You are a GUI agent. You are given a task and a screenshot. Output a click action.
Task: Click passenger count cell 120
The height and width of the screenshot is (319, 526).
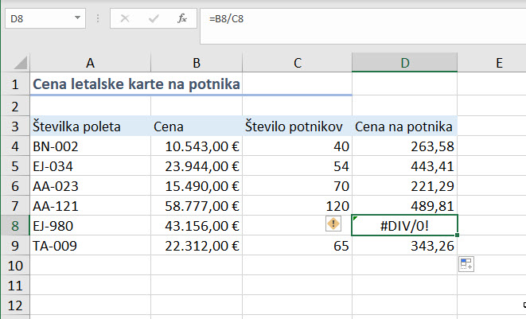point(297,205)
